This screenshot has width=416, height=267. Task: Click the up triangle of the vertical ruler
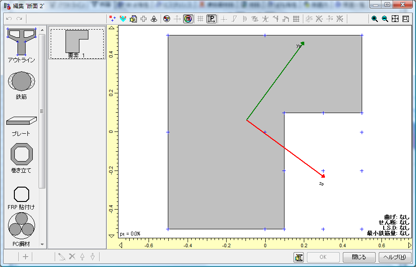[112, 28]
